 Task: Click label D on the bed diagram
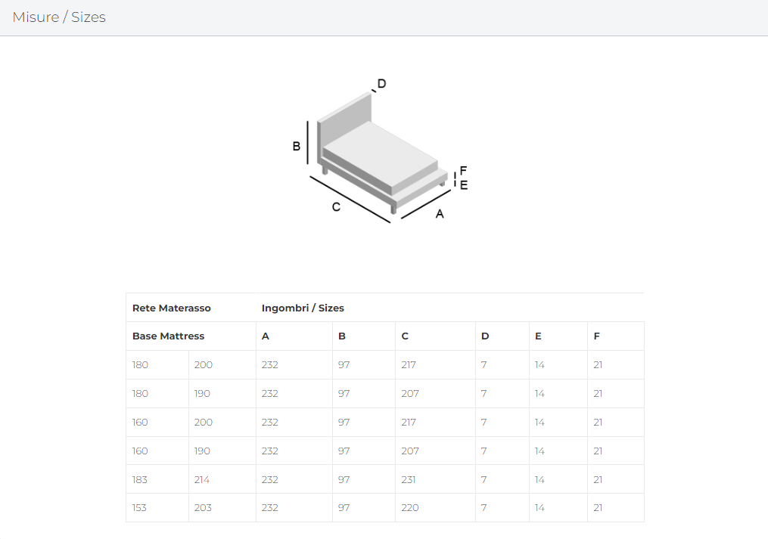pyautogui.click(x=381, y=84)
